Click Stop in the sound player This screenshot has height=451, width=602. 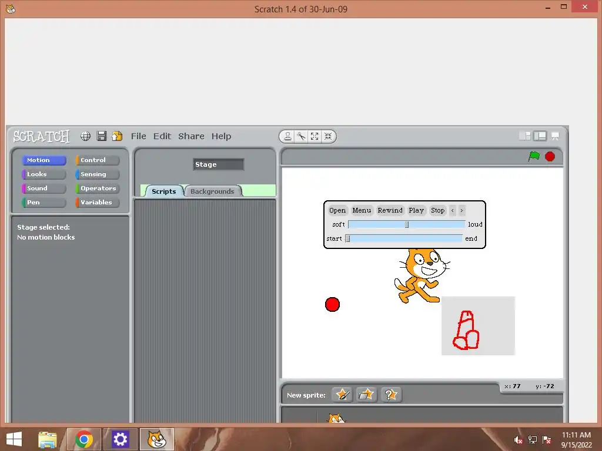point(437,210)
